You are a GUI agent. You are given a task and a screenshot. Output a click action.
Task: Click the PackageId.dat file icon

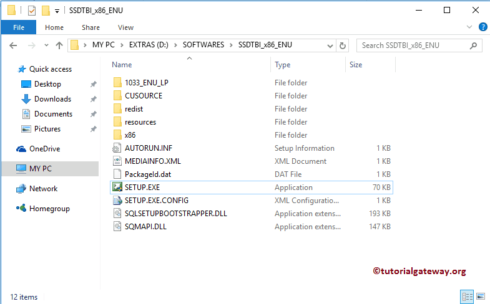pos(117,174)
